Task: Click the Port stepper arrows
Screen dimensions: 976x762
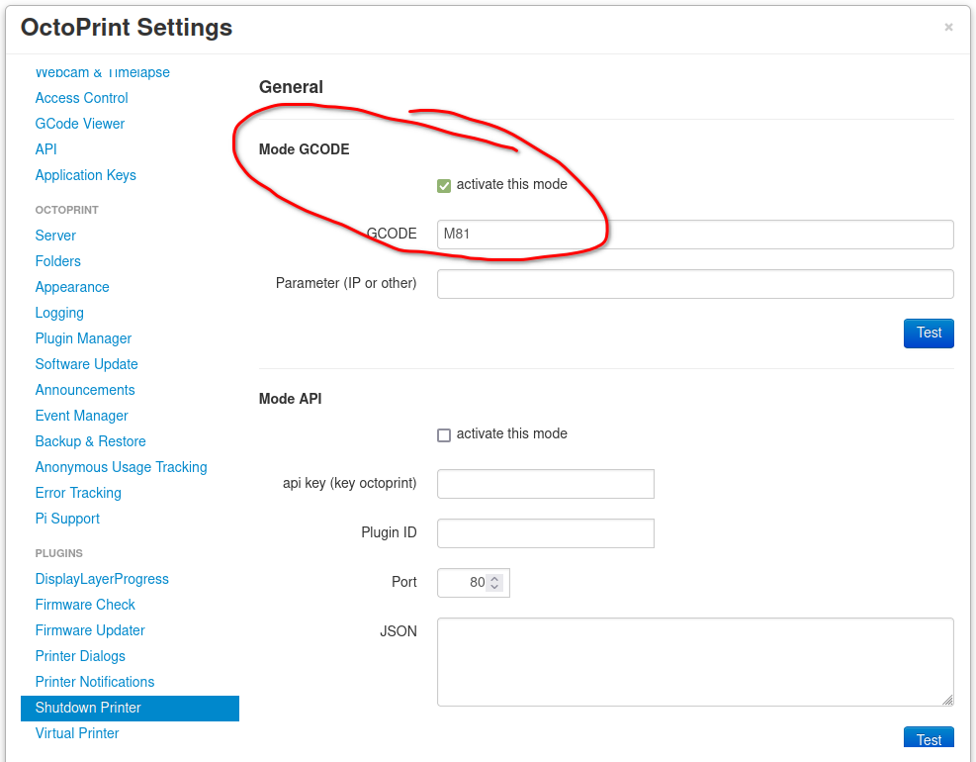Action: coord(494,583)
